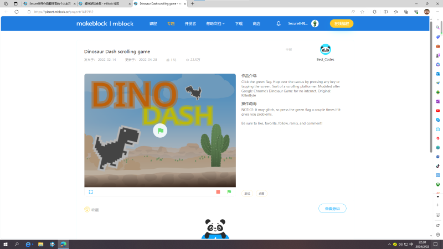The width and height of the screenshot is (443, 249).
Task: Click the like thumbs-up icon
Action: 168,60
